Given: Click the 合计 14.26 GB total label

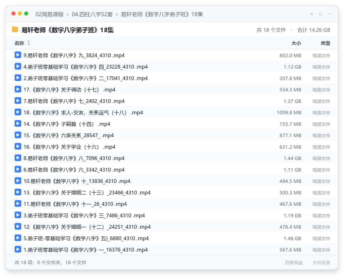Looking at the screenshot, I should (314, 30).
